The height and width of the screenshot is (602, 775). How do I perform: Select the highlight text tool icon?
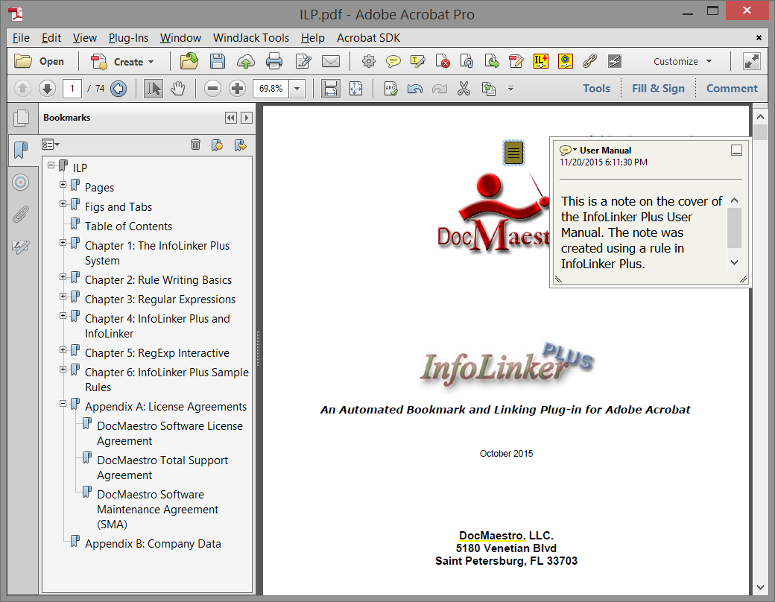pos(417,61)
